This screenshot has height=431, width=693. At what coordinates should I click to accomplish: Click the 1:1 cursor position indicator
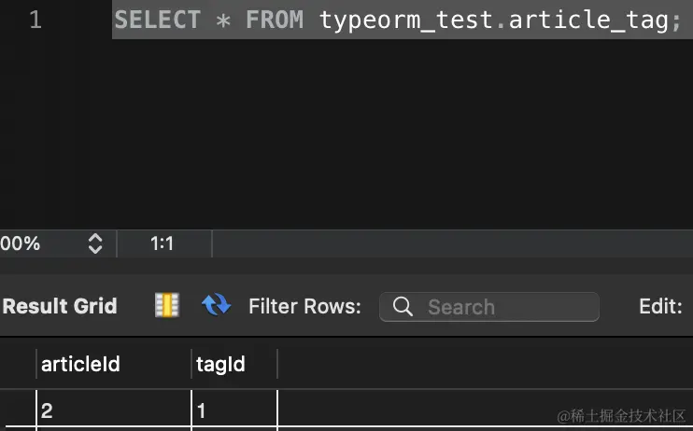pyautogui.click(x=163, y=243)
